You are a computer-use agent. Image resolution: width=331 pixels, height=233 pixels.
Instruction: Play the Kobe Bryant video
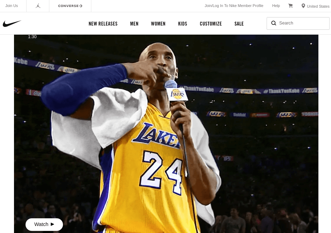[x=44, y=224]
